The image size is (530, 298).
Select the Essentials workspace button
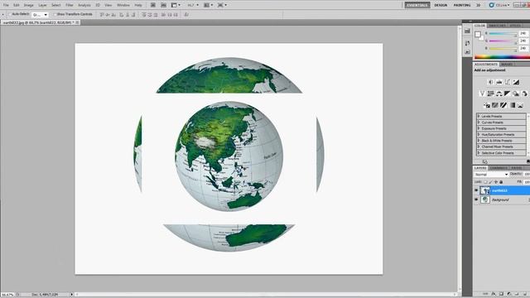[417, 5]
